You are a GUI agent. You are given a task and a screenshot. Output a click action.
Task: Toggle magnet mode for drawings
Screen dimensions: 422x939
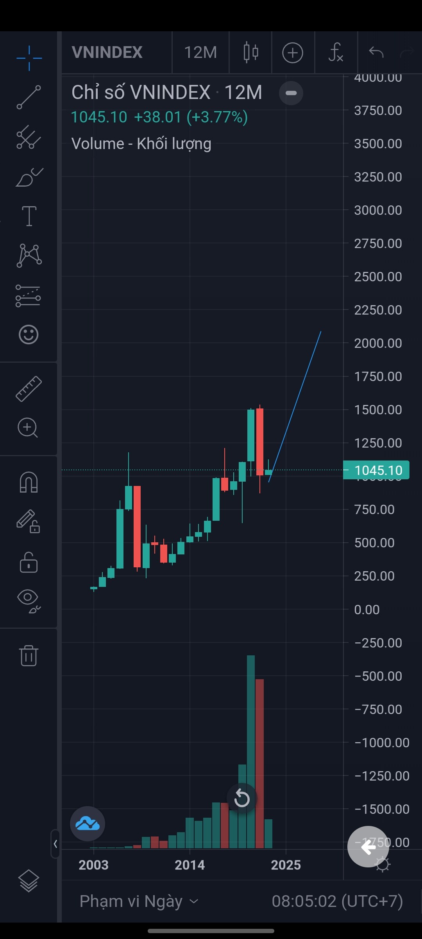29,482
